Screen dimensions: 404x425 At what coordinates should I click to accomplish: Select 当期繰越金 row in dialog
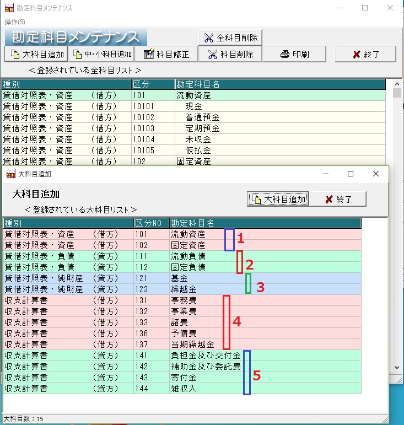(182, 345)
